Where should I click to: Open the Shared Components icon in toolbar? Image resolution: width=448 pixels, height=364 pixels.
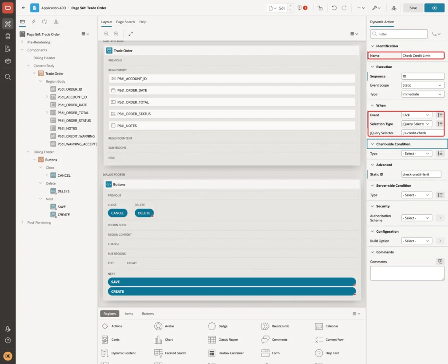click(394, 8)
